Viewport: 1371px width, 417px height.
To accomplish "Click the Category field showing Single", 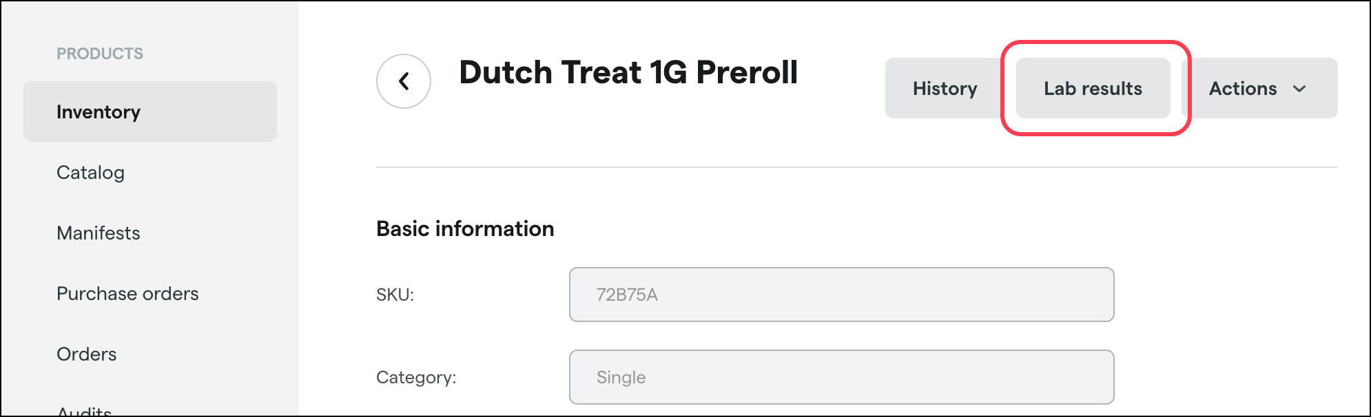I will click(x=841, y=377).
